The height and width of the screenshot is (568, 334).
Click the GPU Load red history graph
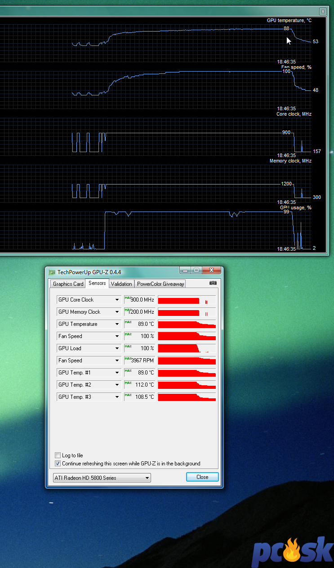point(187,348)
